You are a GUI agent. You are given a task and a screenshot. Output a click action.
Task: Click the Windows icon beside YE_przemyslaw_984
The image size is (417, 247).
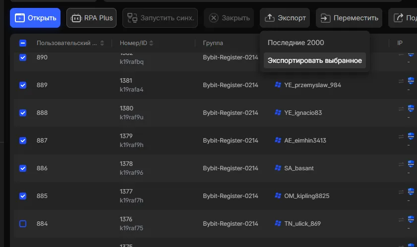click(x=278, y=85)
